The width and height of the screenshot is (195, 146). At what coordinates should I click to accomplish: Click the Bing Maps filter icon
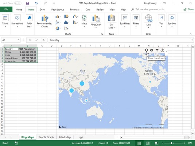coord(157,50)
